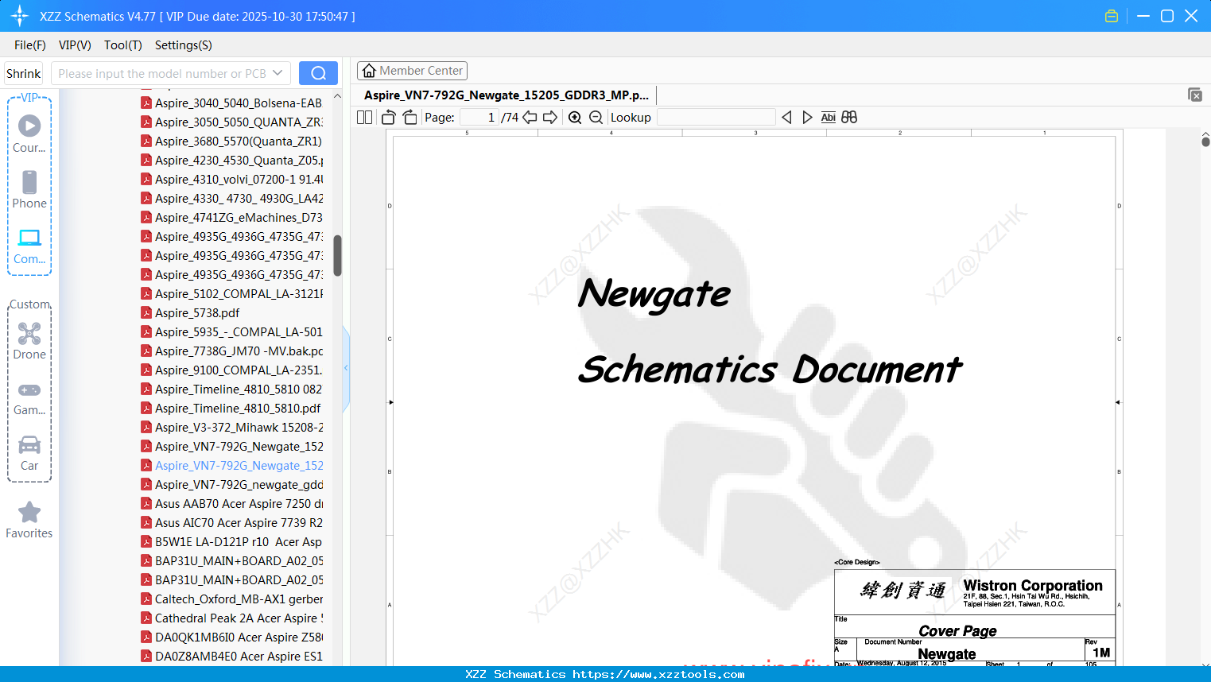This screenshot has width=1211, height=682.
Task: Open Aspire_5102_COMPAL_LA-3121 file
Action: tap(232, 293)
